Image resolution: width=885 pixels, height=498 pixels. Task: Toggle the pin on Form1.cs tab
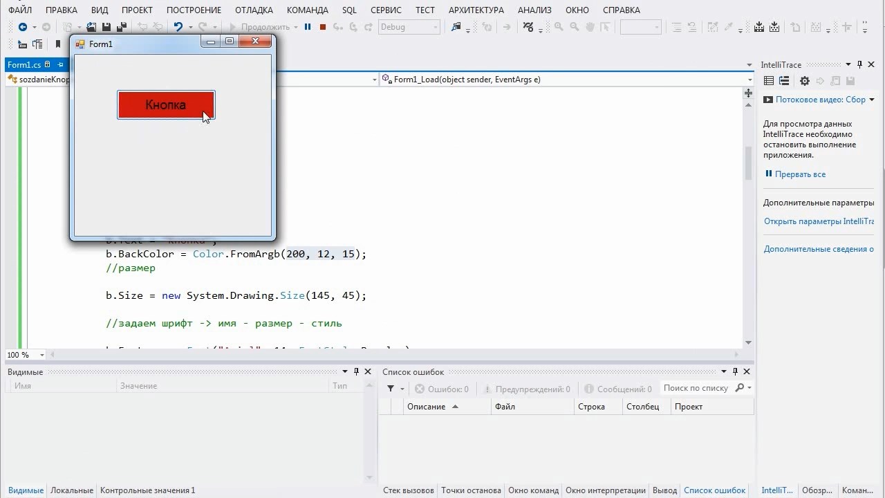pos(60,64)
